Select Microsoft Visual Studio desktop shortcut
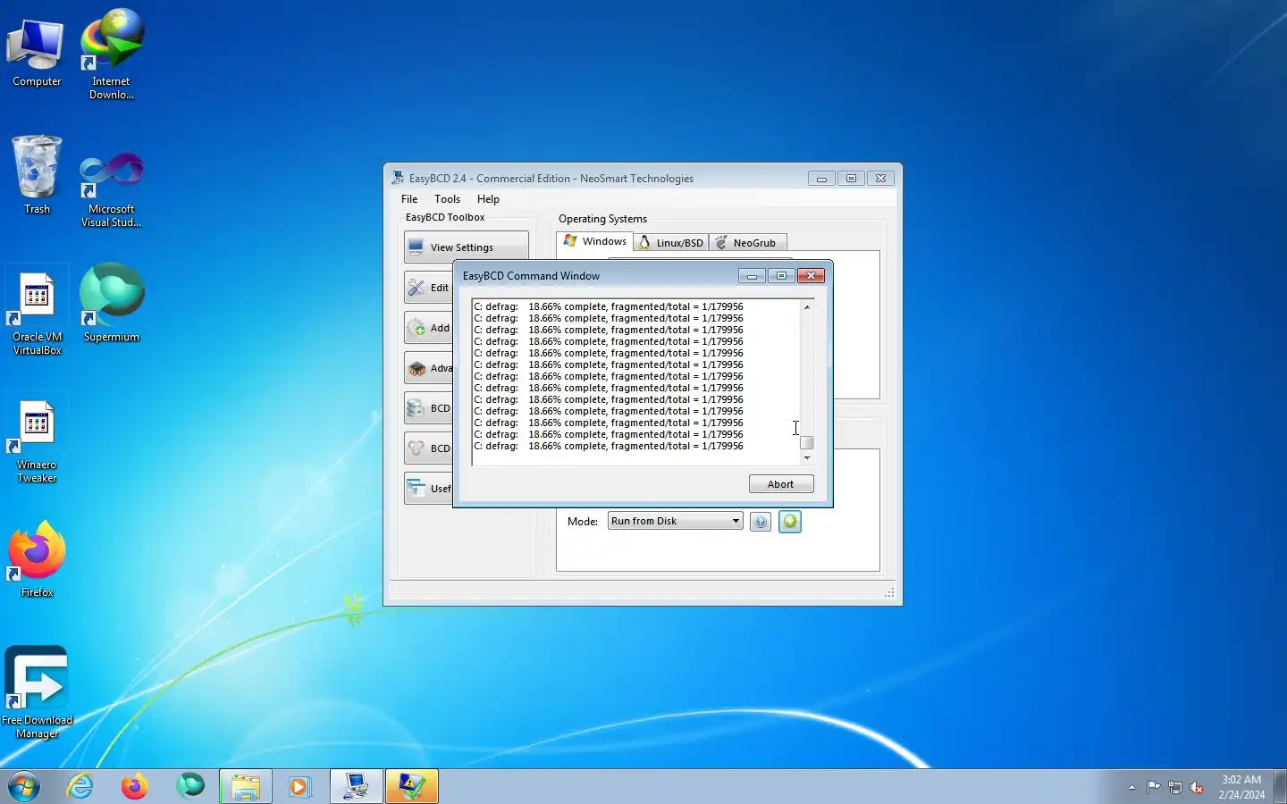The image size is (1287, 804). [112, 189]
